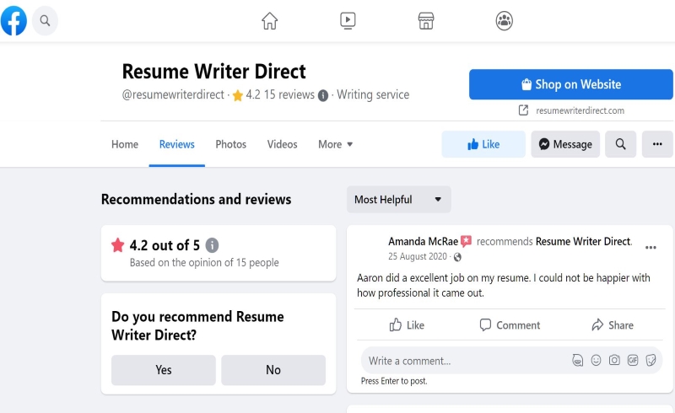The width and height of the screenshot is (675, 413).
Task: Click the yellow star rating icon in header
Action: (x=238, y=95)
